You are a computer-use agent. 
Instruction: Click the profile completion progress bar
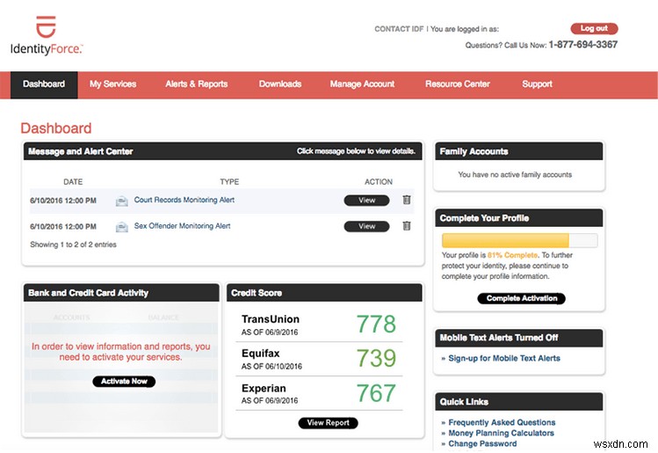[x=519, y=240]
